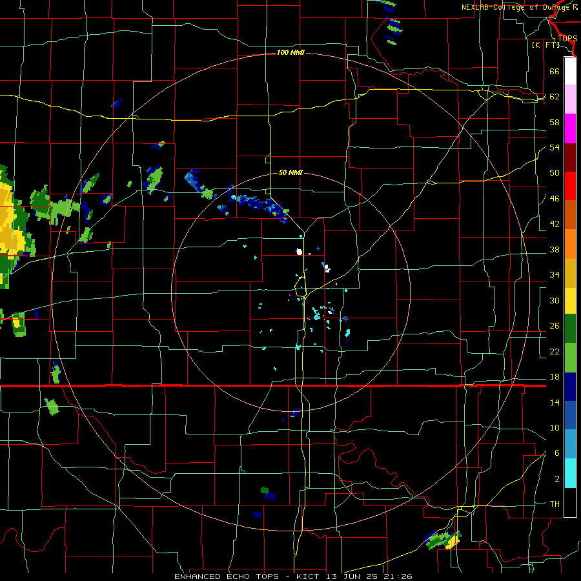Click the '34' legend value

[x=555, y=274]
